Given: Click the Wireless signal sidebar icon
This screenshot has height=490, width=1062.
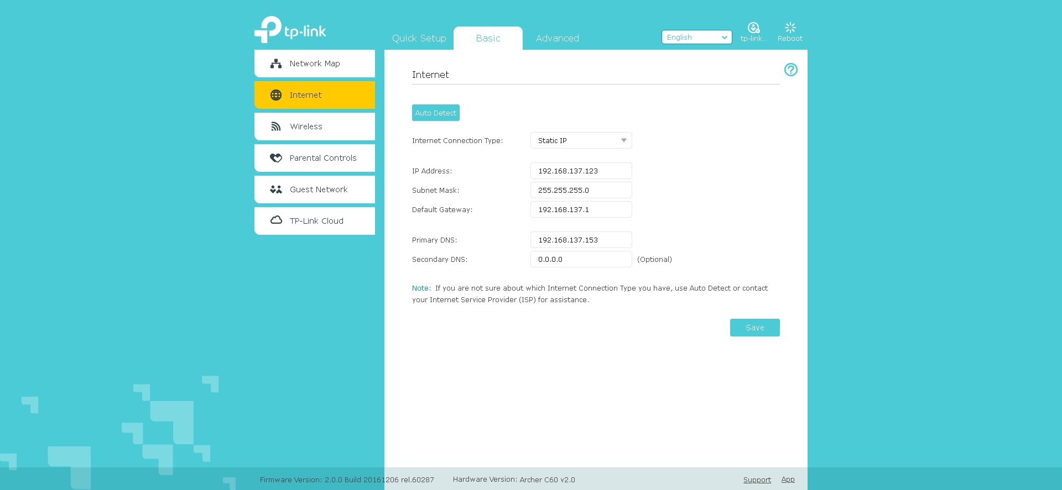Looking at the screenshot, I should 276,127.
